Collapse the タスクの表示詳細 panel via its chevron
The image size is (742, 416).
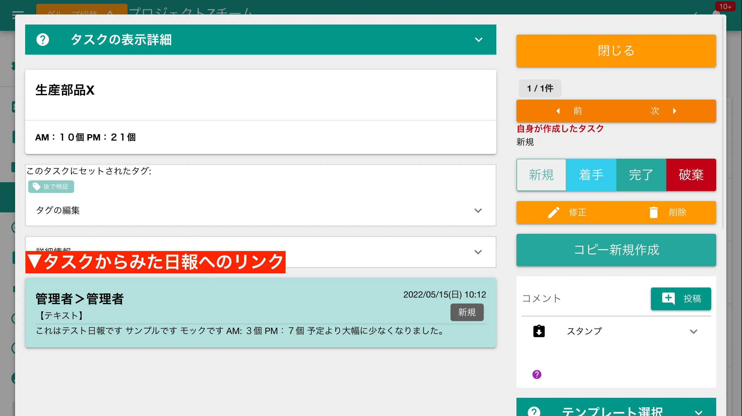[x=478, y=40]
